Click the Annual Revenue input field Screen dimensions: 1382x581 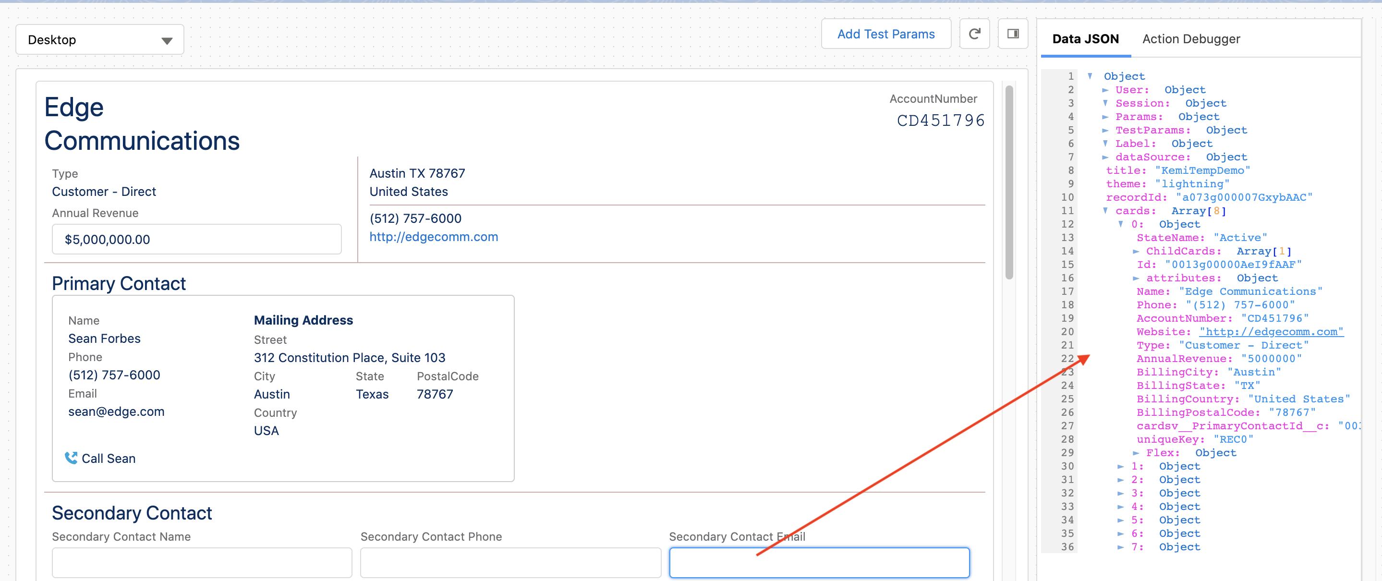[197, 239]
